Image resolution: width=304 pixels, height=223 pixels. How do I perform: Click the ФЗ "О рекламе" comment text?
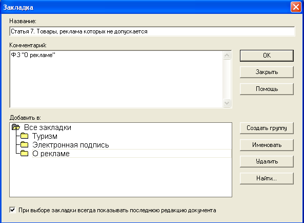pos(33,55)
